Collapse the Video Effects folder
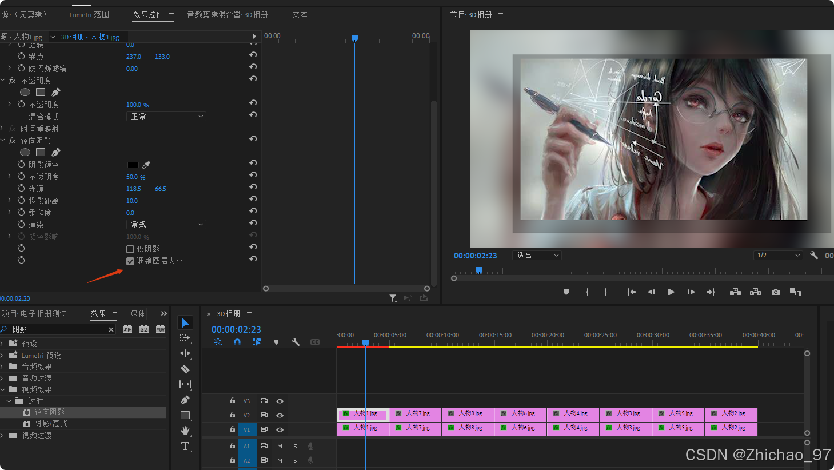Image resolution: width=834 pixels, height=470 pixels. click(x=2, y=389)
